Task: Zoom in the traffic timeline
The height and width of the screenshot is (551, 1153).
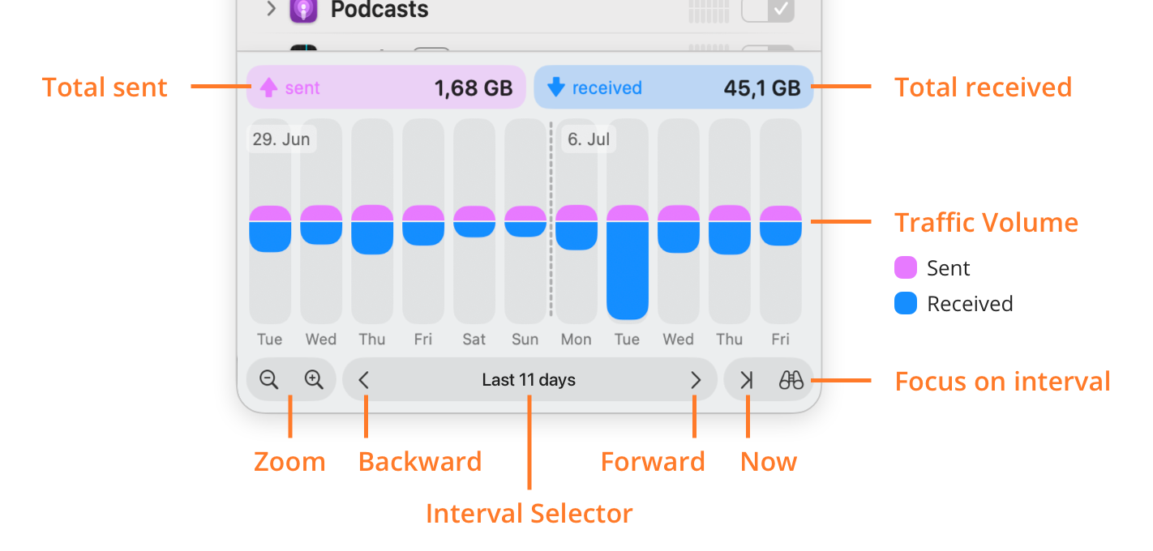Action: [x=314, y=379]
